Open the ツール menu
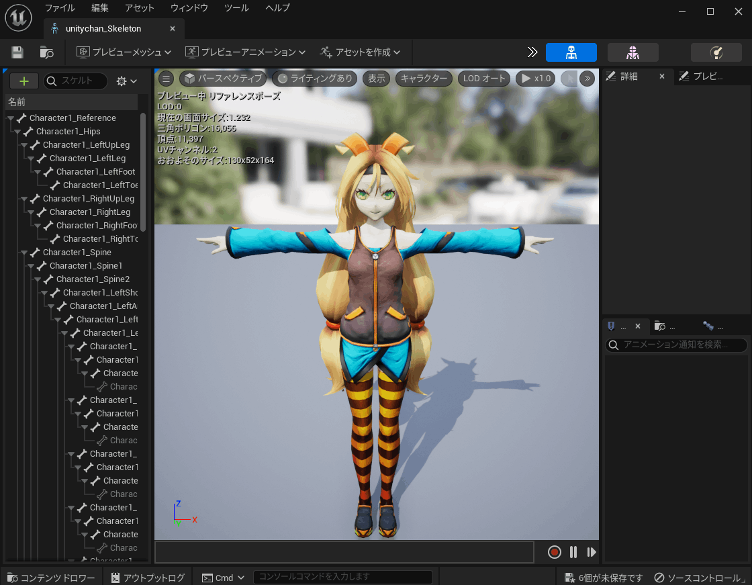 click(x=236, y=8)
